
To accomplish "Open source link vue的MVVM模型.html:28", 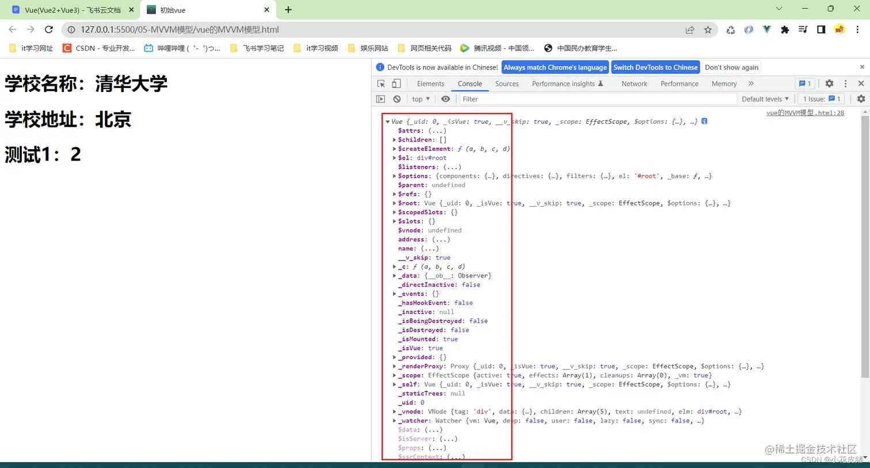I will click(805, 113).
